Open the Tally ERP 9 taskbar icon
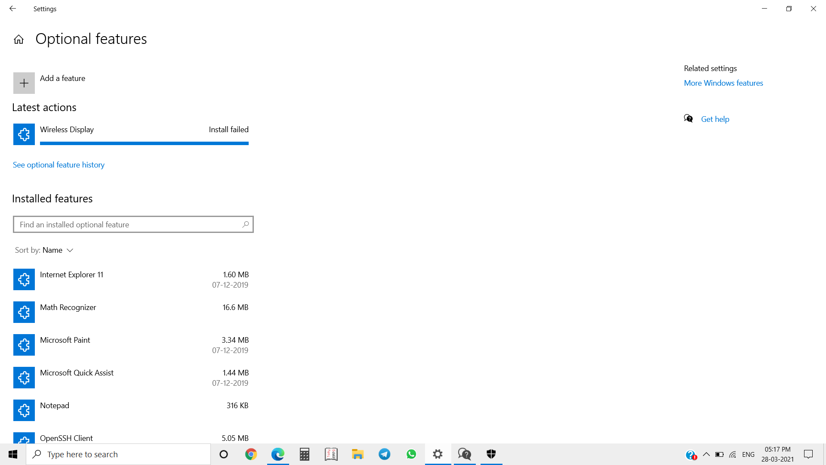The image size is (826, 465). click(331, 454)
